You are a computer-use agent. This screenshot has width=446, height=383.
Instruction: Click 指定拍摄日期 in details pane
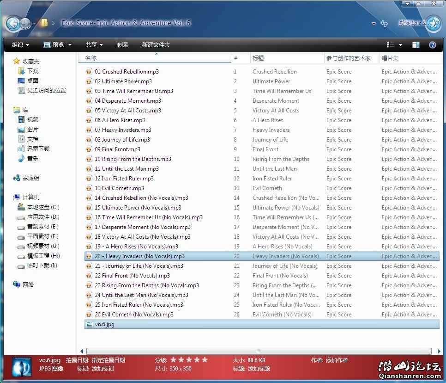click(108, 360)
